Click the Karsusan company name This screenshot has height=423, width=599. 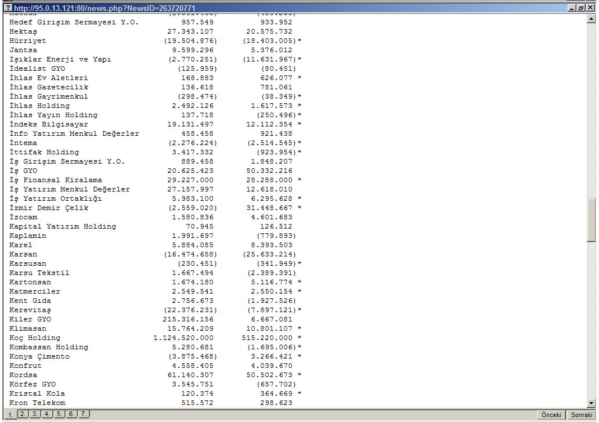click(27, 263)
